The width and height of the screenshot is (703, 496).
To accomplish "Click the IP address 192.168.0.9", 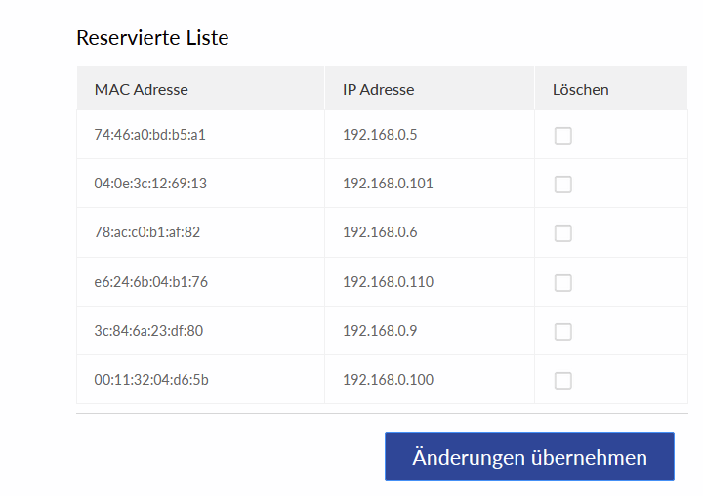I will pos(380,331).
